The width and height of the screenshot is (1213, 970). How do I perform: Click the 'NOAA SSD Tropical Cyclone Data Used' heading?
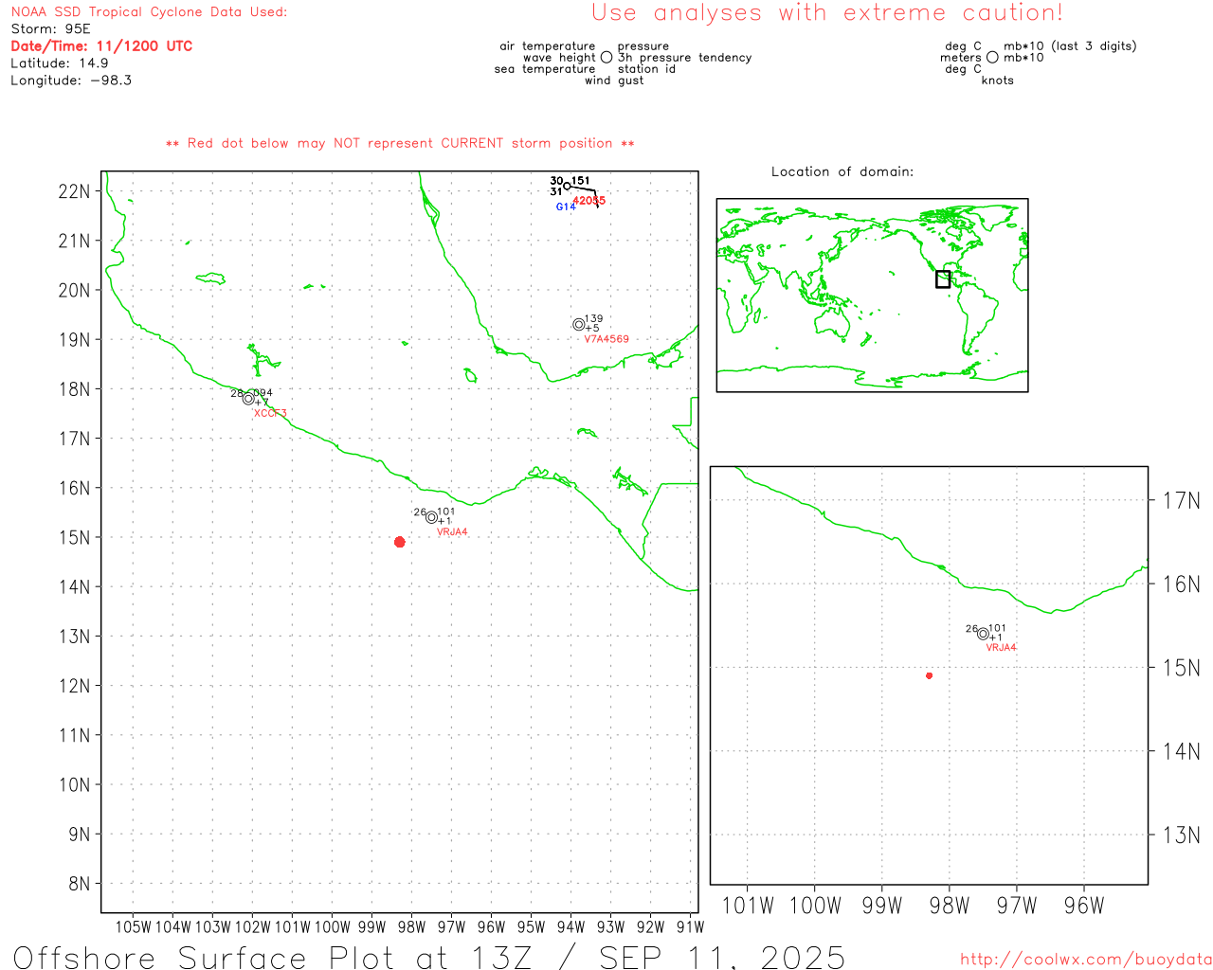(149, 12)
